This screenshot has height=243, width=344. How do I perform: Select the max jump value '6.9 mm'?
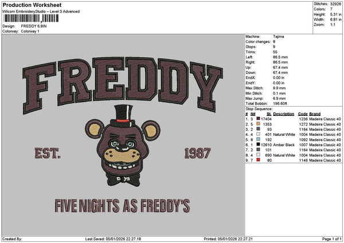[279, 99]
